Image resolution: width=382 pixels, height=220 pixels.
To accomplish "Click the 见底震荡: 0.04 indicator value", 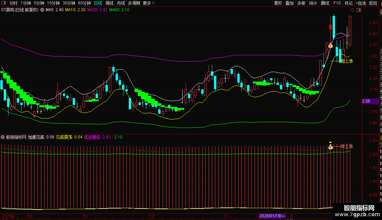I will [69, 137].
